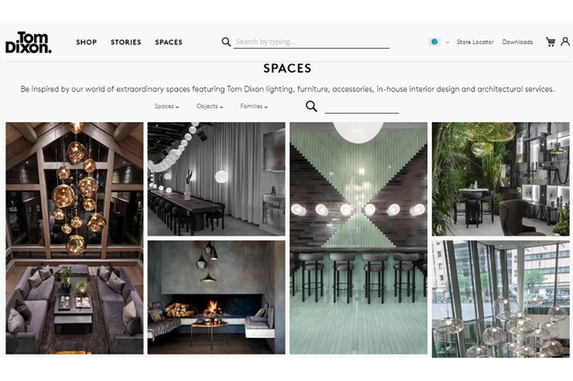Open the Downloads link

click(x=517, y=42)
